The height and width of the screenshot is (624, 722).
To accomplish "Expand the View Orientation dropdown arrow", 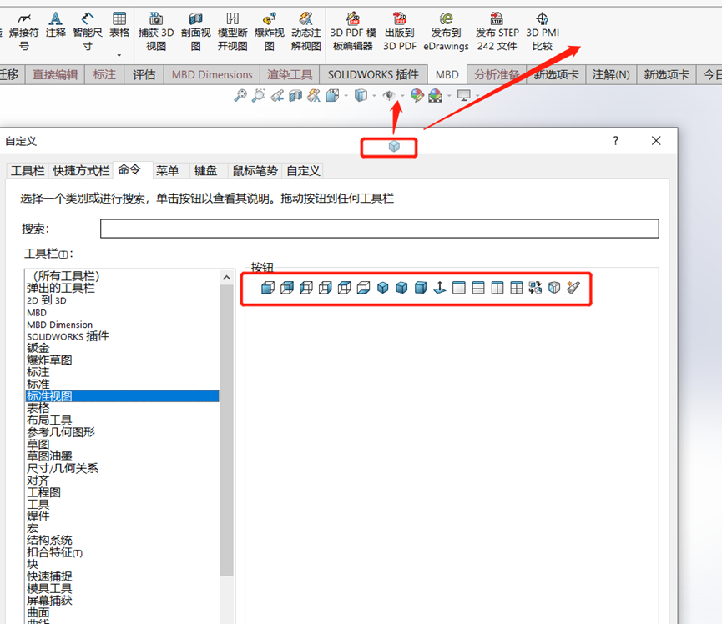I will point(345,97).
